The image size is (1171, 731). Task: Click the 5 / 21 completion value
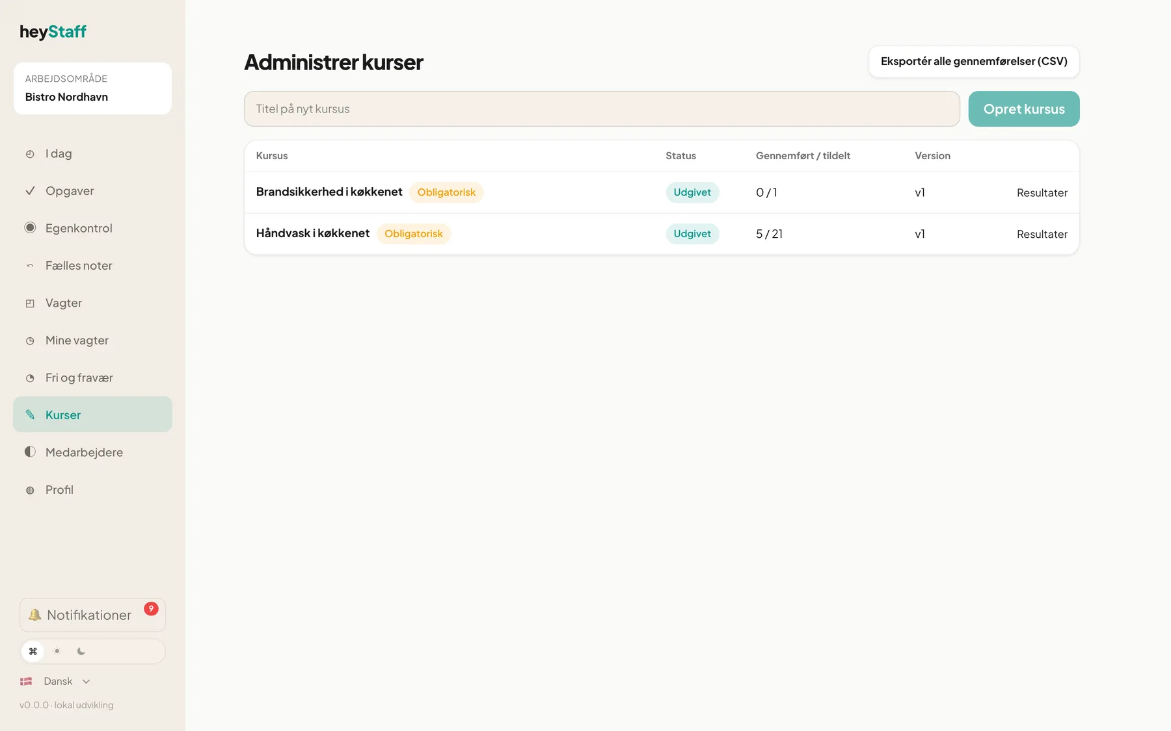pos(769,234)
